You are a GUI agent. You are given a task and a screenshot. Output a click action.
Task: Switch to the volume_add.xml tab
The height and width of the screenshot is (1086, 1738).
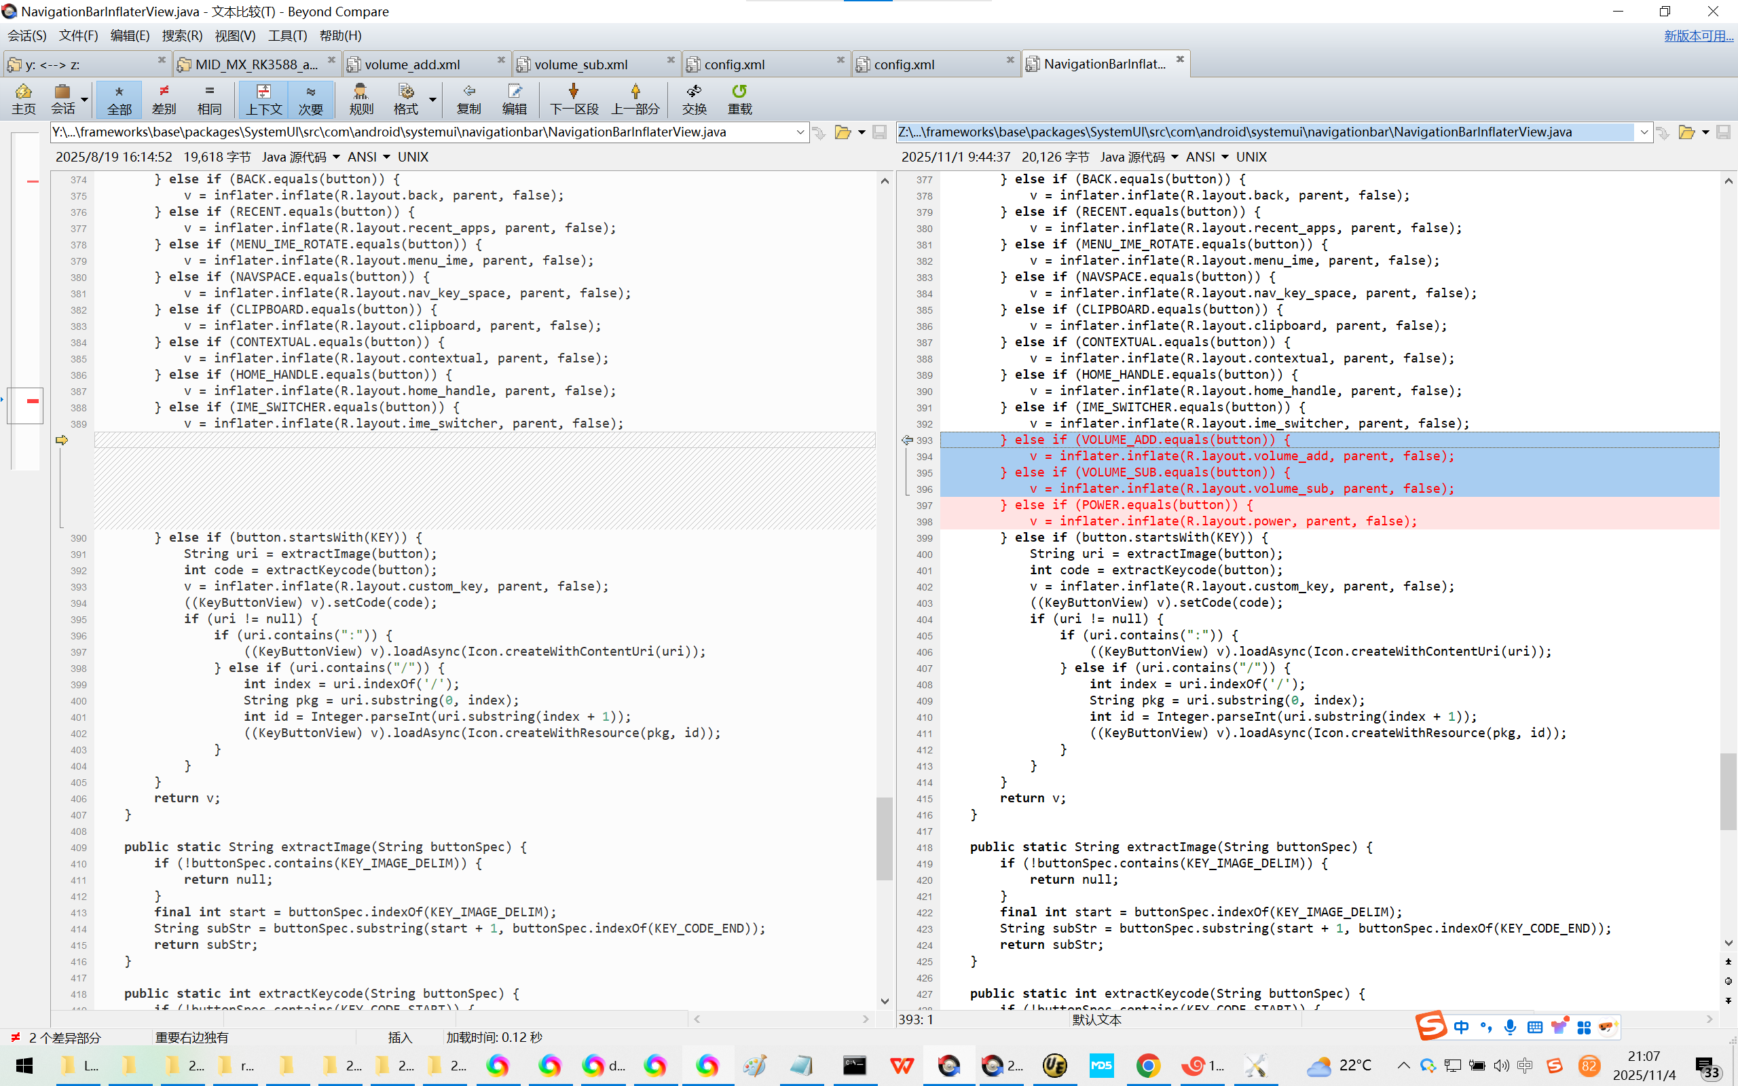pyautogui.click(x=412, y=64)
